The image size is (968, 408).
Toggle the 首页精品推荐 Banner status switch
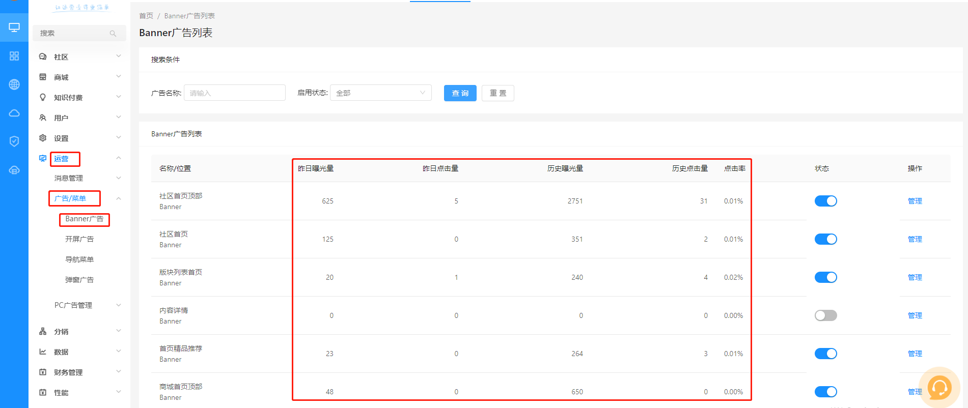(x=825, y=354)
